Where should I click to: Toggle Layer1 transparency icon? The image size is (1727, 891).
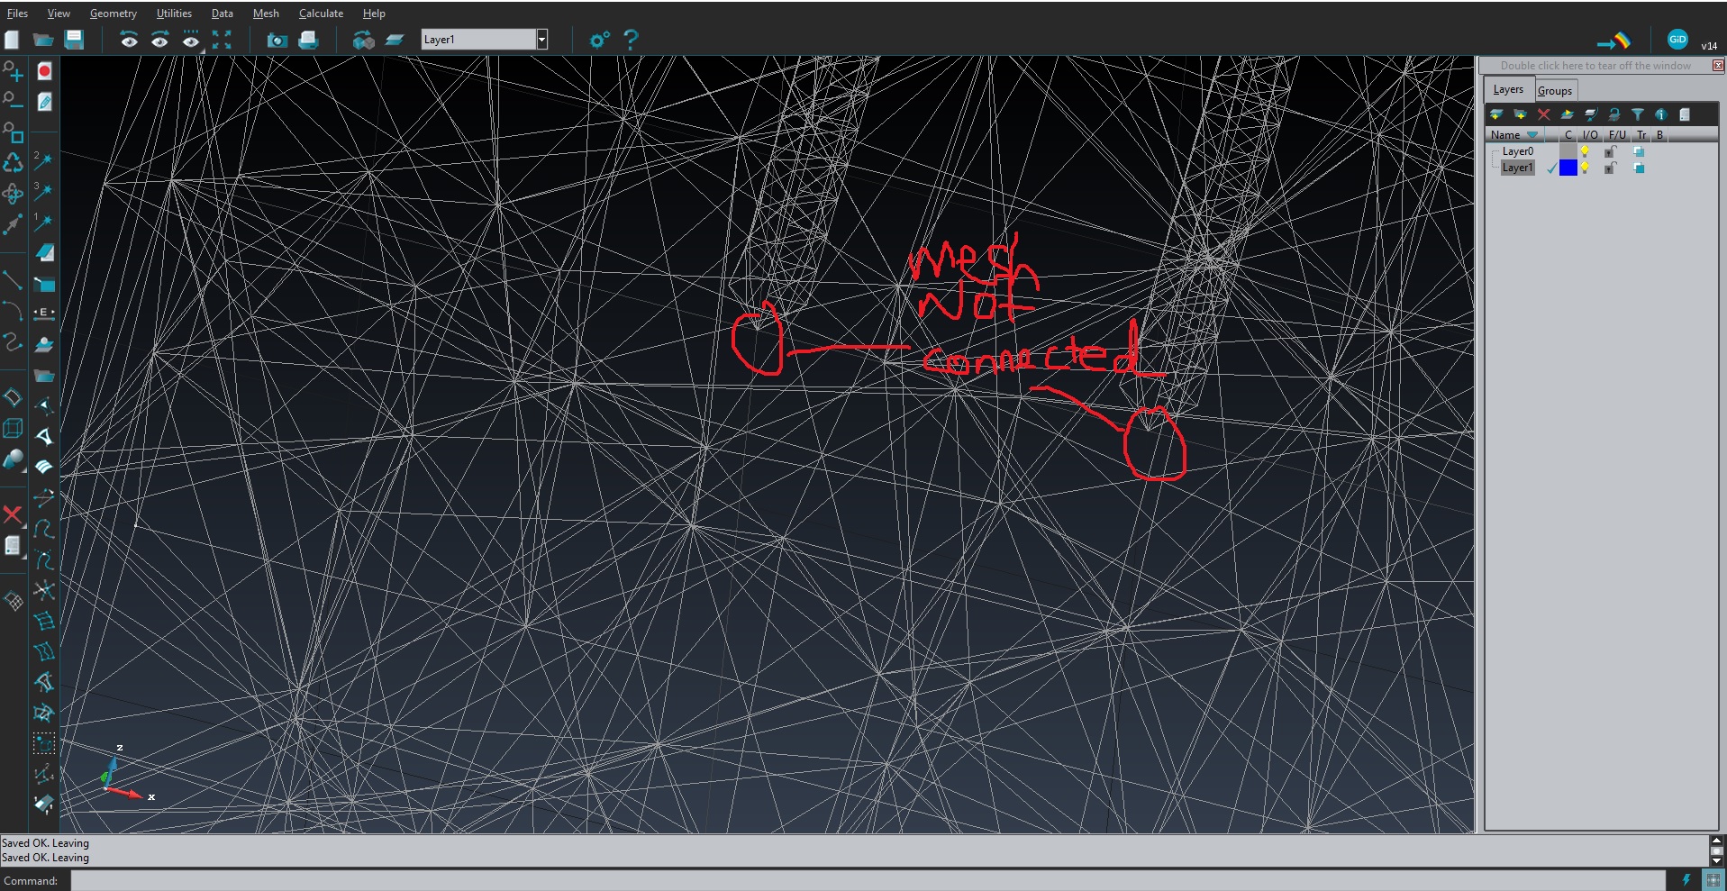coord(1639,168)
